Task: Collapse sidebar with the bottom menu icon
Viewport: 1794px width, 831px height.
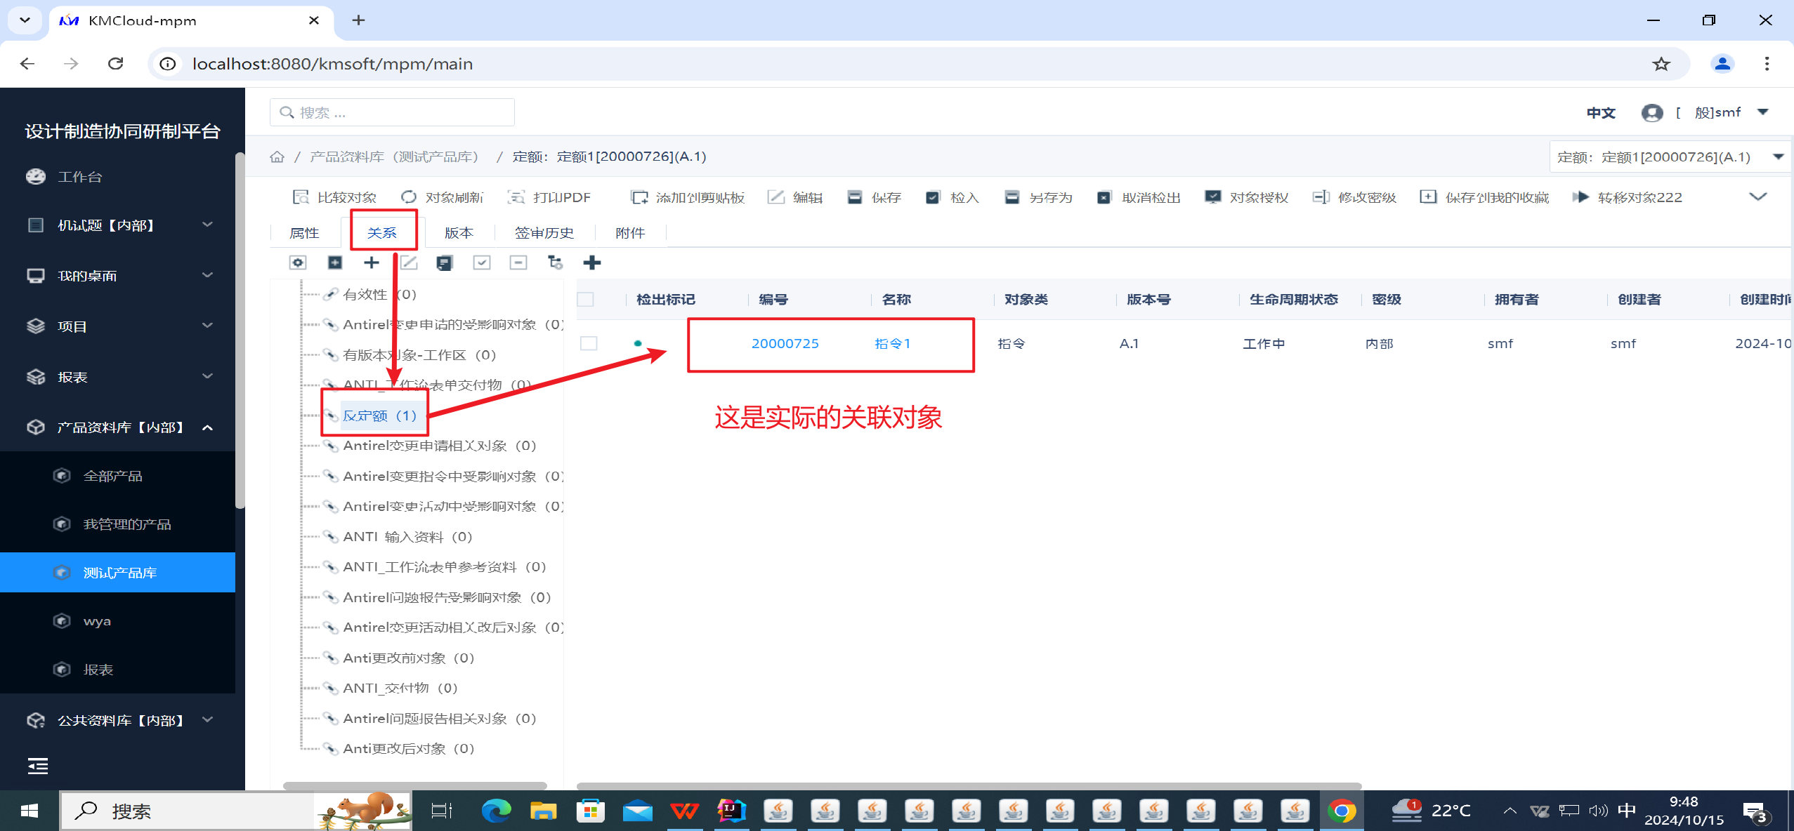Action: pos(38,766)
